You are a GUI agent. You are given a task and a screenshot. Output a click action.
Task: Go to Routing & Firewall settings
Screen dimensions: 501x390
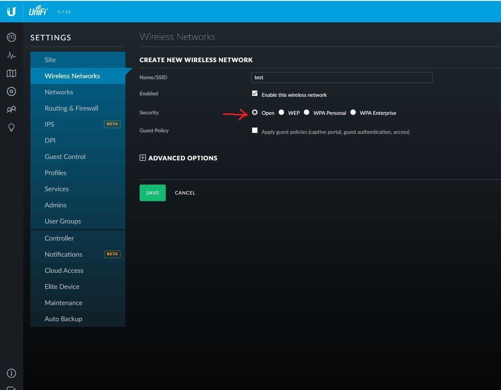pos(71,108)
